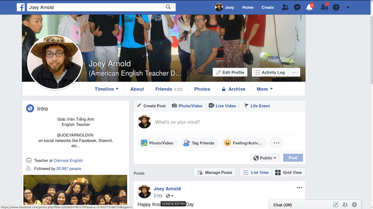Click the Chat (Off) label
This screenshot has height=209, width=373.
[x=283, y=205]
